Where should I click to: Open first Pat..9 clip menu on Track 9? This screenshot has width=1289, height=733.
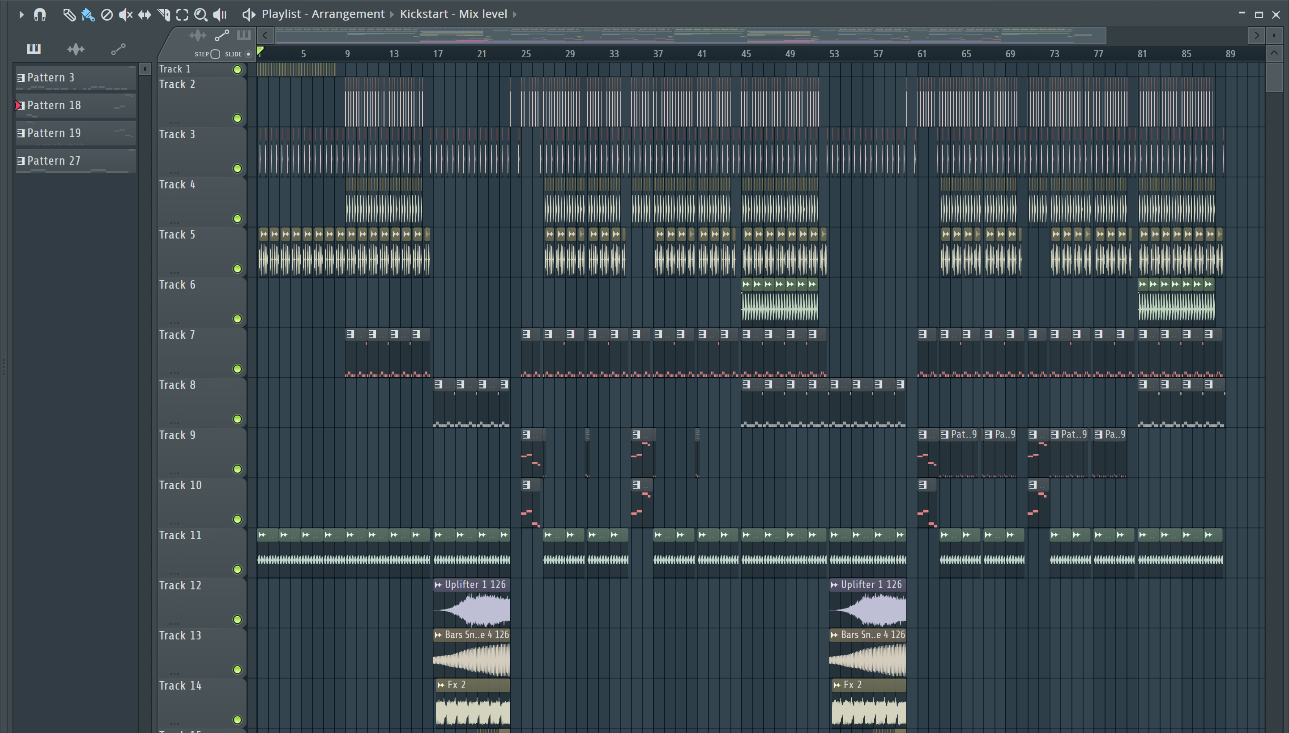(945, 435)
